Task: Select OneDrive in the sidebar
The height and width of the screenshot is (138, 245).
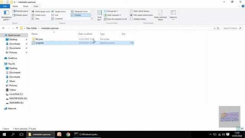Action: tap(12, 58)
